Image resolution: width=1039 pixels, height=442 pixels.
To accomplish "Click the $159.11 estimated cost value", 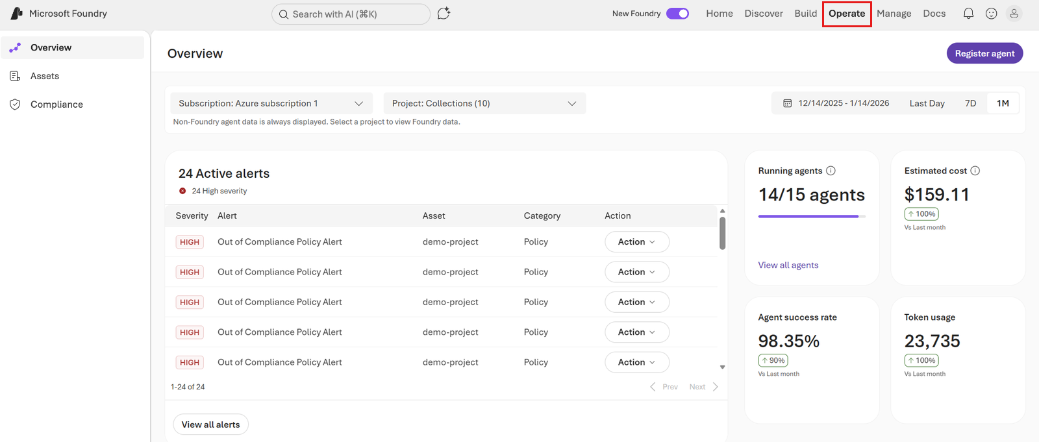I will pyautogui.click(x=936, y=195).
